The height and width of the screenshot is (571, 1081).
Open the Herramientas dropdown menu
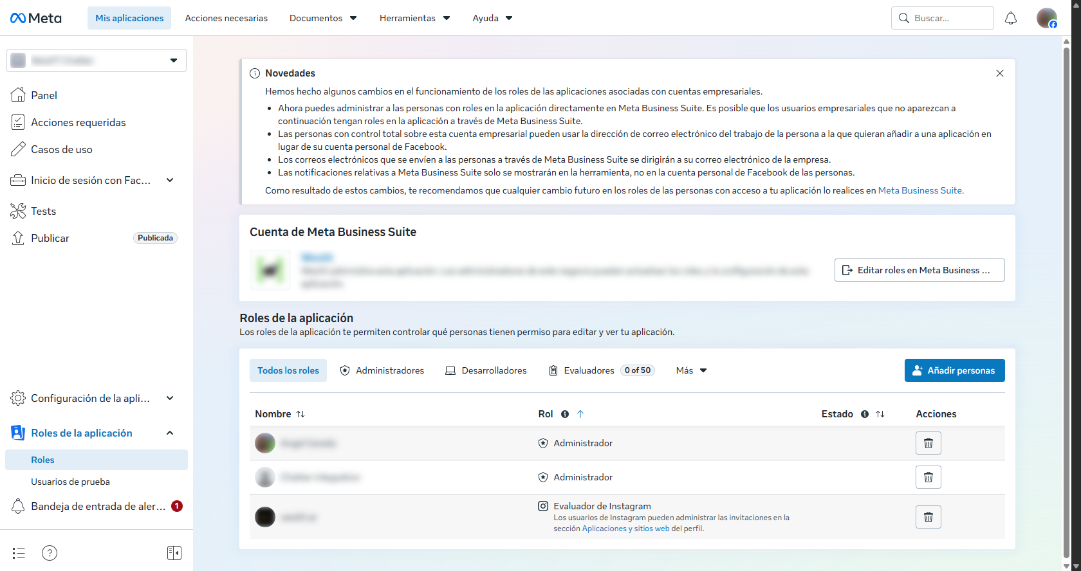pyautogui.click(x=415, y=18)
